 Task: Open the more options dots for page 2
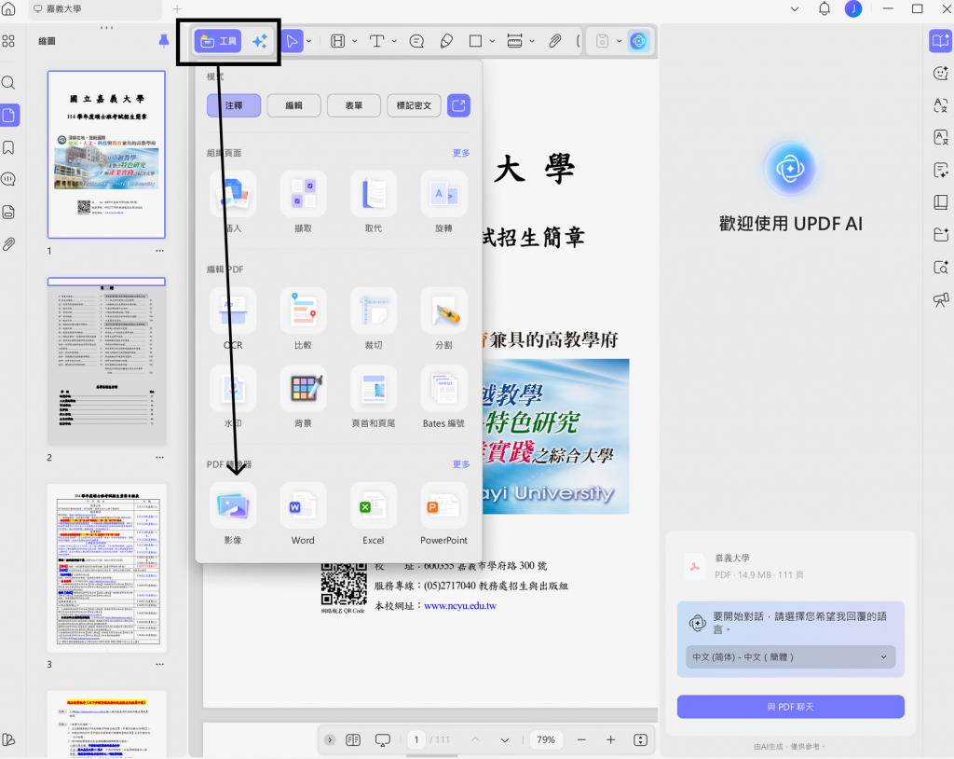pos(159,458)
